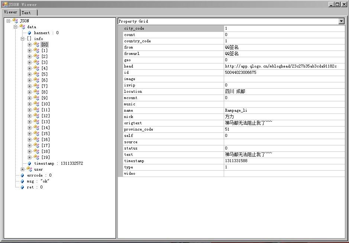Click the from value QQ签名
Screen dimensions: 349x243
pyautogui.click(x=232, y=47)
